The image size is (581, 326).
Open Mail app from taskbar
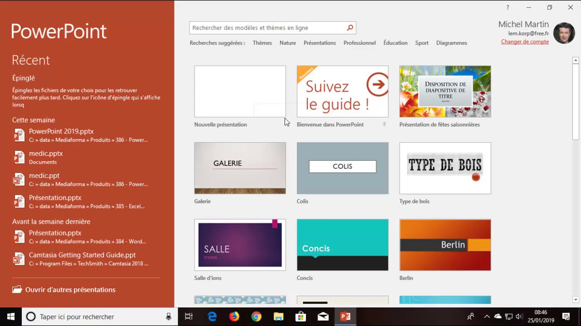(323, 316)
